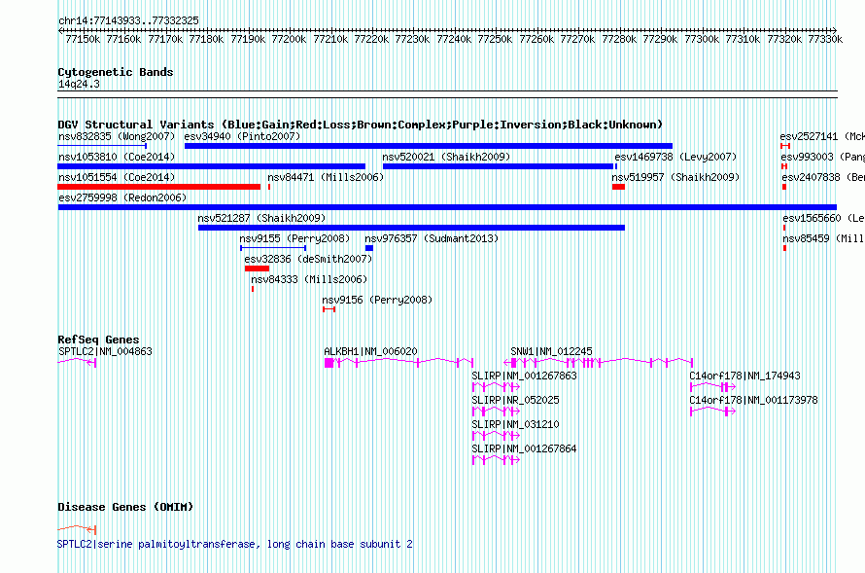The width and height of the screenshot is (865, 573).
Task: Click the OMIM SPTLC2 orange gene glyph
Action: click(77, 529)
